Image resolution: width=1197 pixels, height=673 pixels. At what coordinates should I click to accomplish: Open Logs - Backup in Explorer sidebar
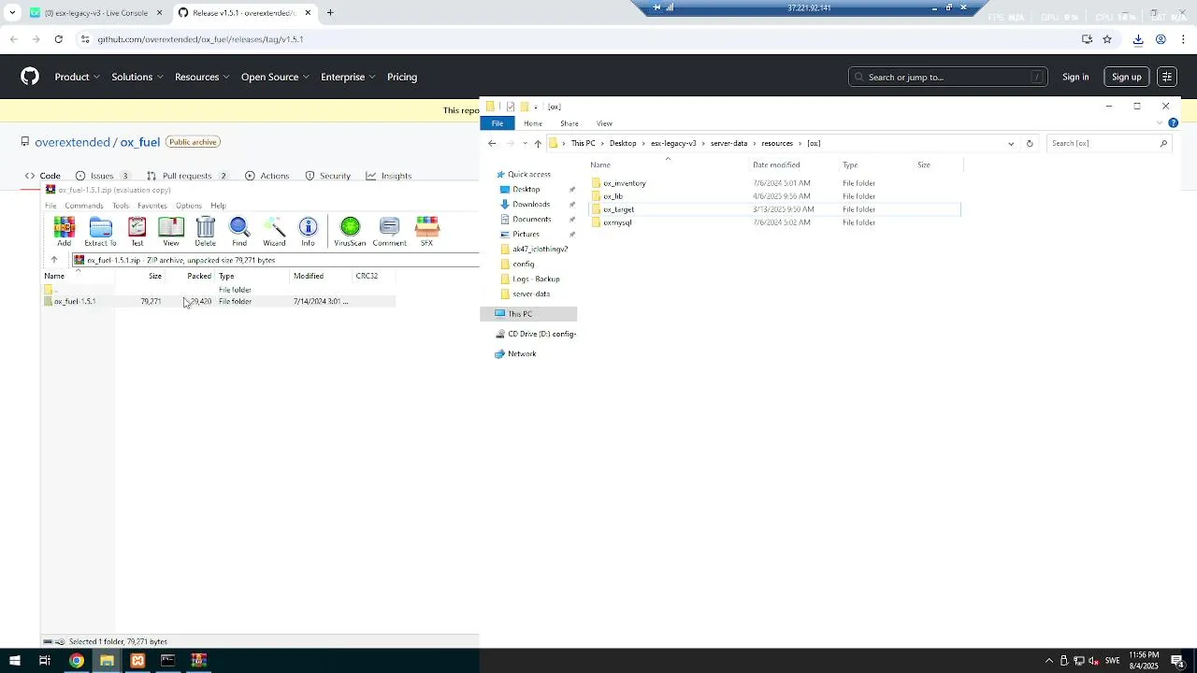pos(536,279)
